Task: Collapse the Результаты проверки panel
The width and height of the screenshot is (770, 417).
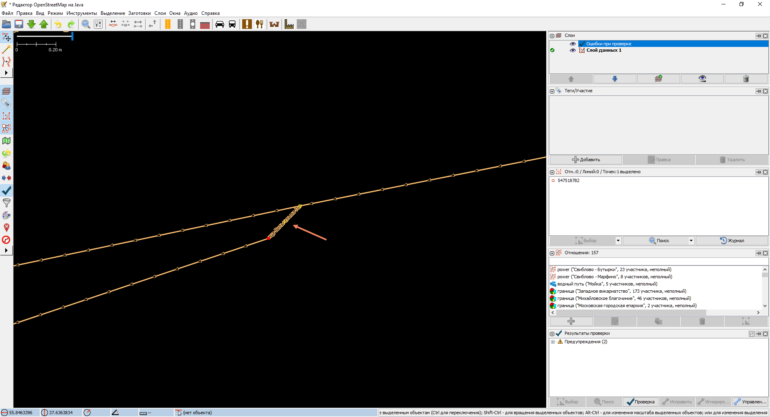Action: pos(552,334)
